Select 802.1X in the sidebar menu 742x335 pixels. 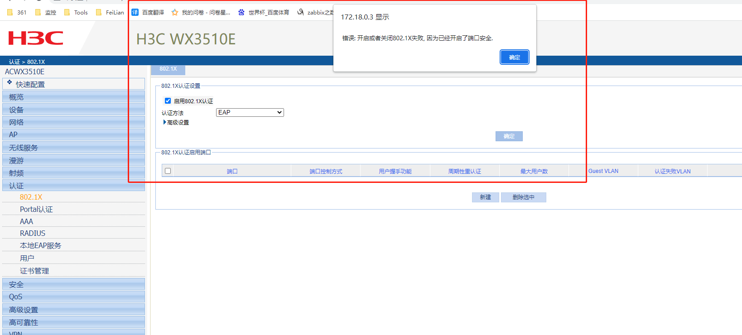tap(31, 197)
